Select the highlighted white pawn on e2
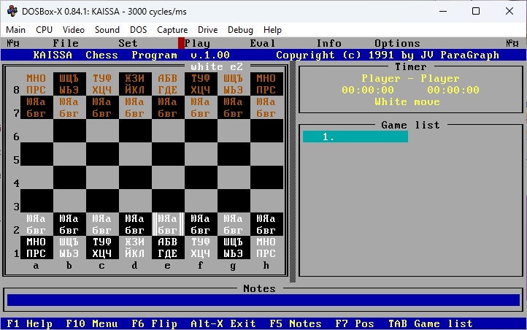Viewport: 527px width, 330px height. click(x=168, y=223)
